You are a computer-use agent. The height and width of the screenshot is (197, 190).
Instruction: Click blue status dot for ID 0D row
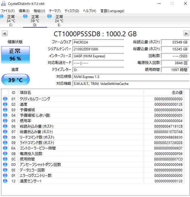tap(5, 164)
